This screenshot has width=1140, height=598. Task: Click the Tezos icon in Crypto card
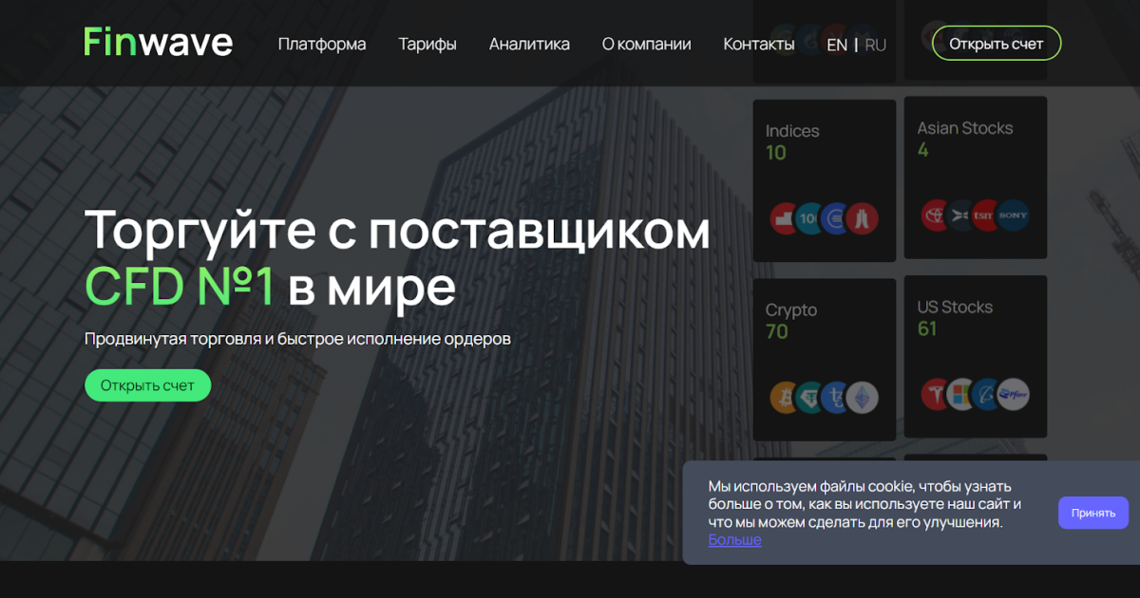click(x=836, y=397)
